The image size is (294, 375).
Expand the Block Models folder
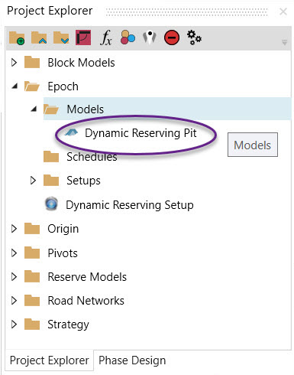[14, 63]
